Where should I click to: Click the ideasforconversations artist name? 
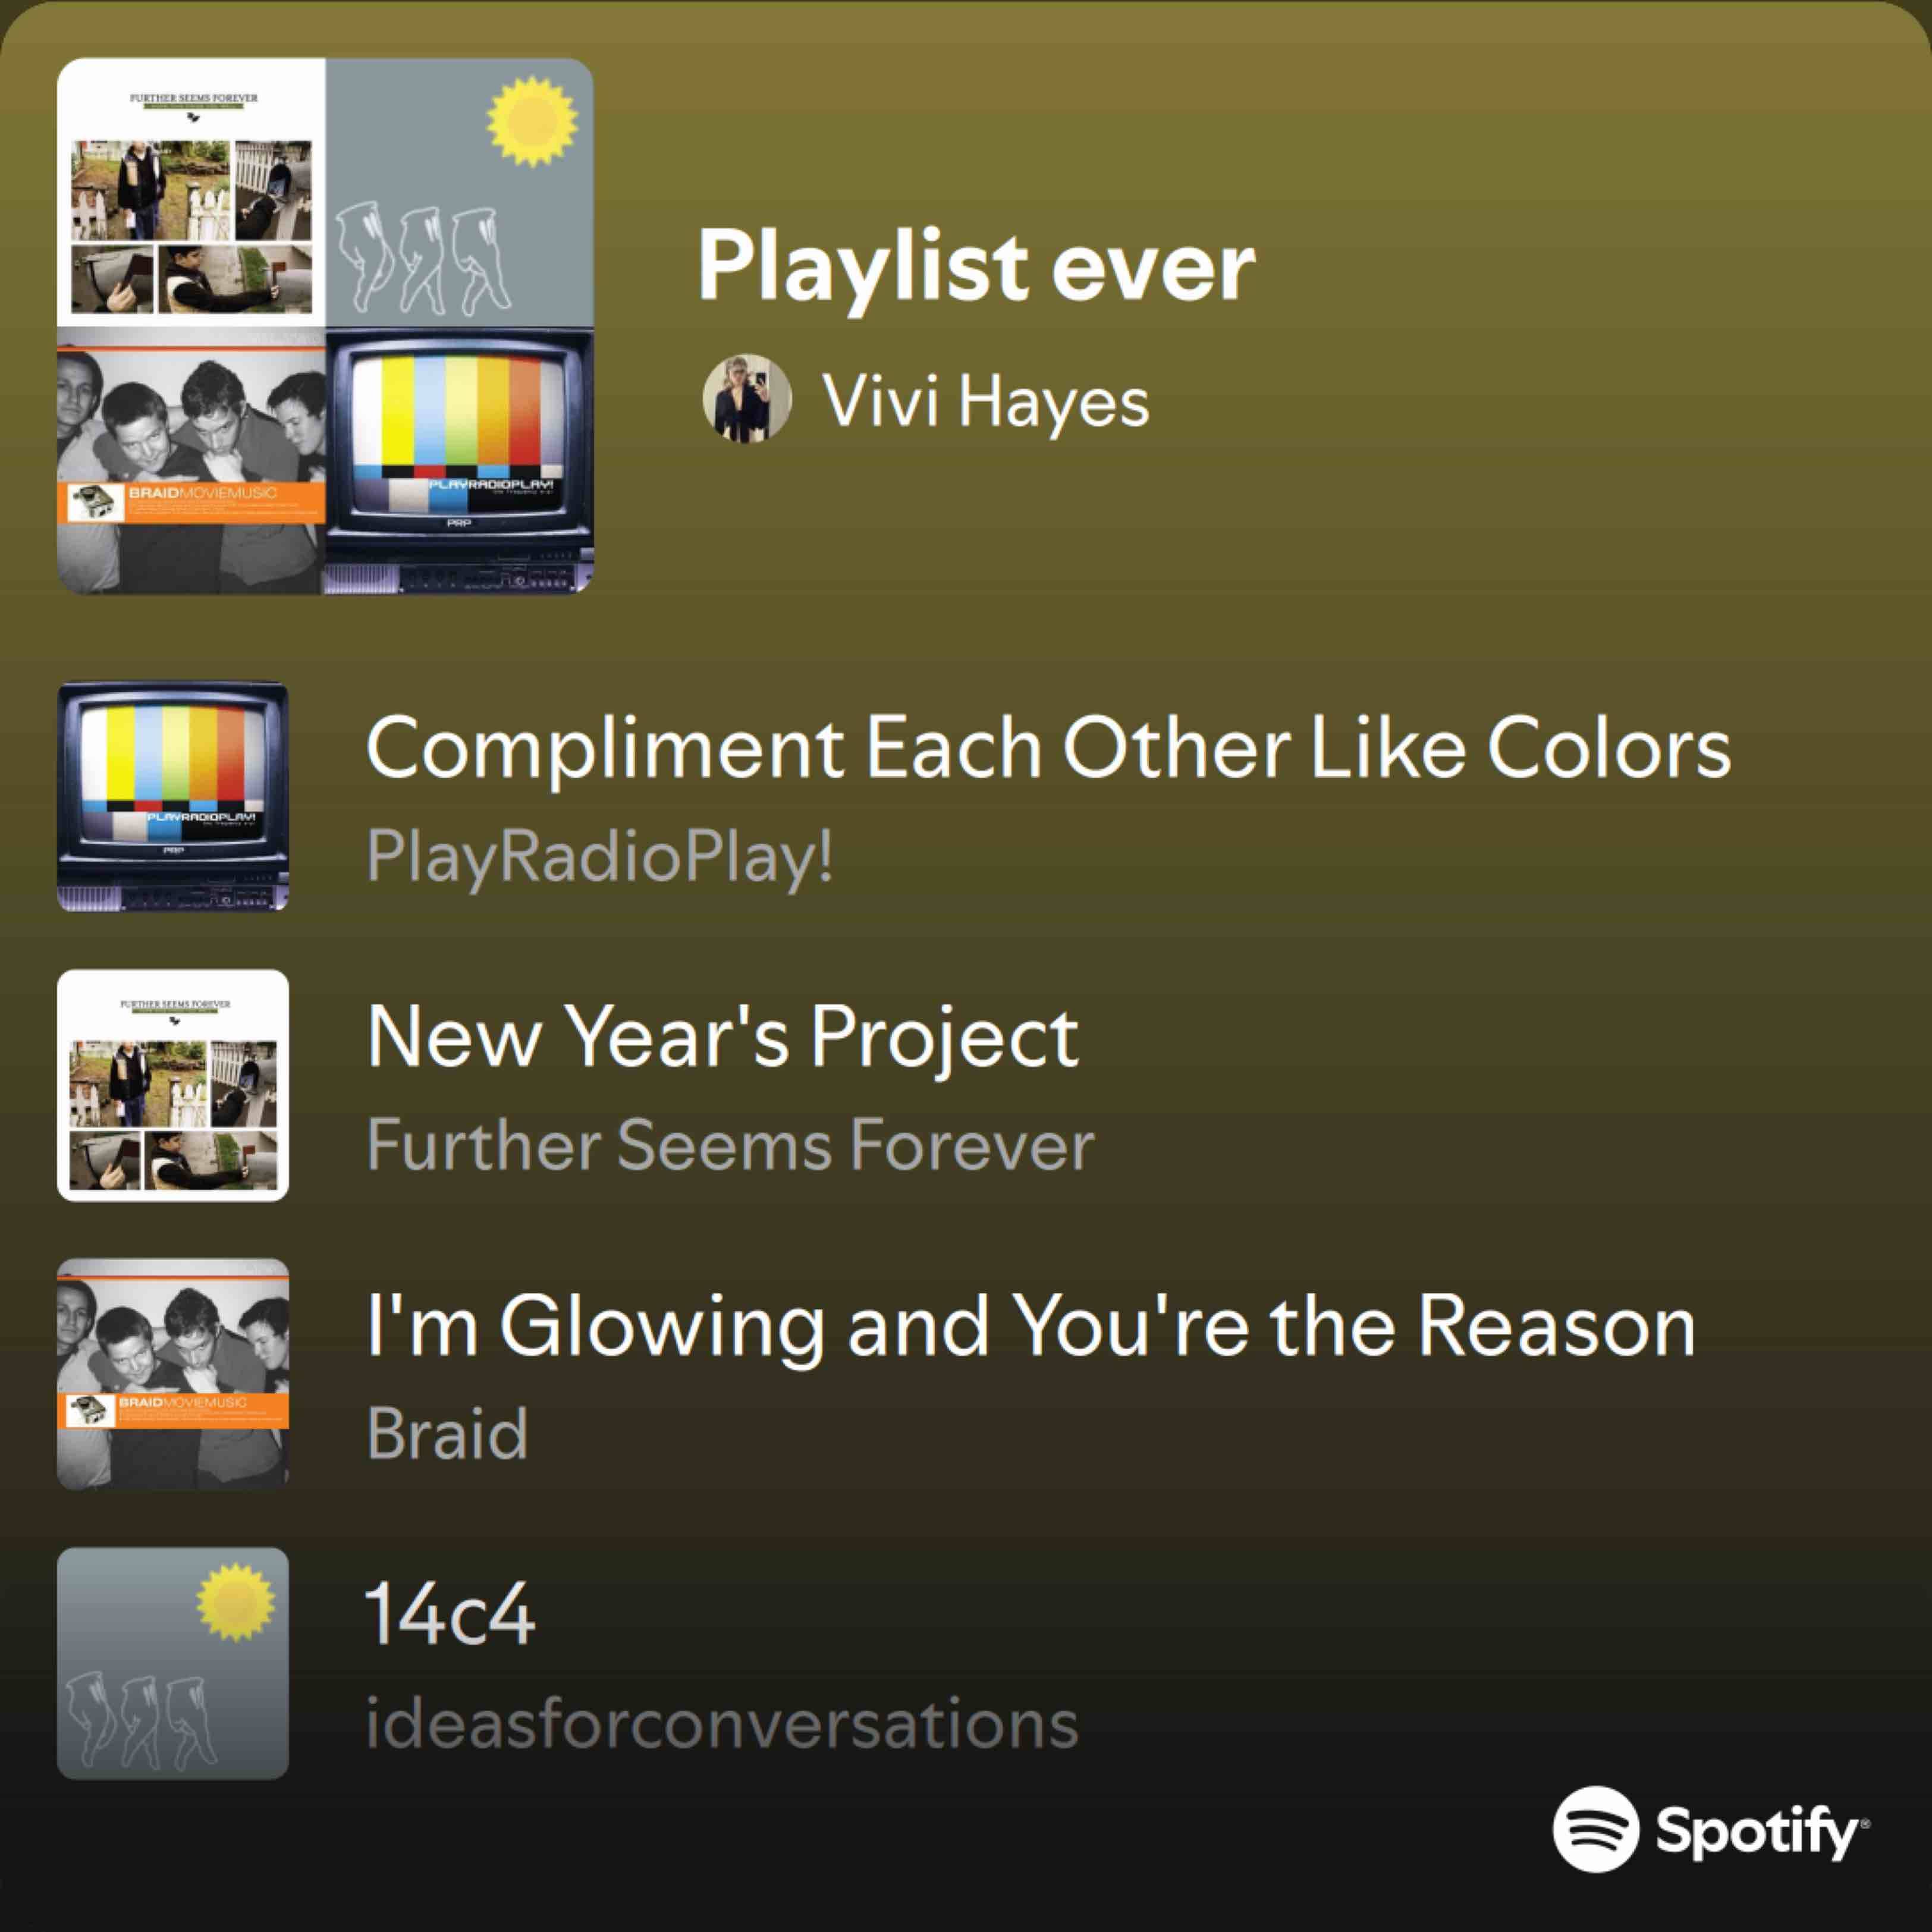click(x=722, y=1722)
